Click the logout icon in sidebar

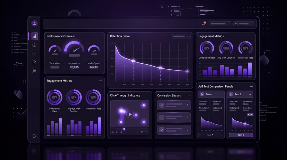point(34,136)
